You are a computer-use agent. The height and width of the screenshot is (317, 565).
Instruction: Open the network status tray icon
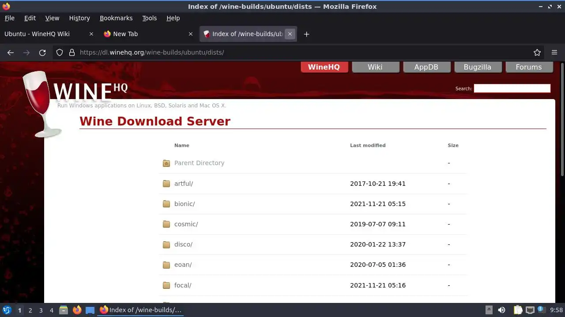tap(530, 310)
